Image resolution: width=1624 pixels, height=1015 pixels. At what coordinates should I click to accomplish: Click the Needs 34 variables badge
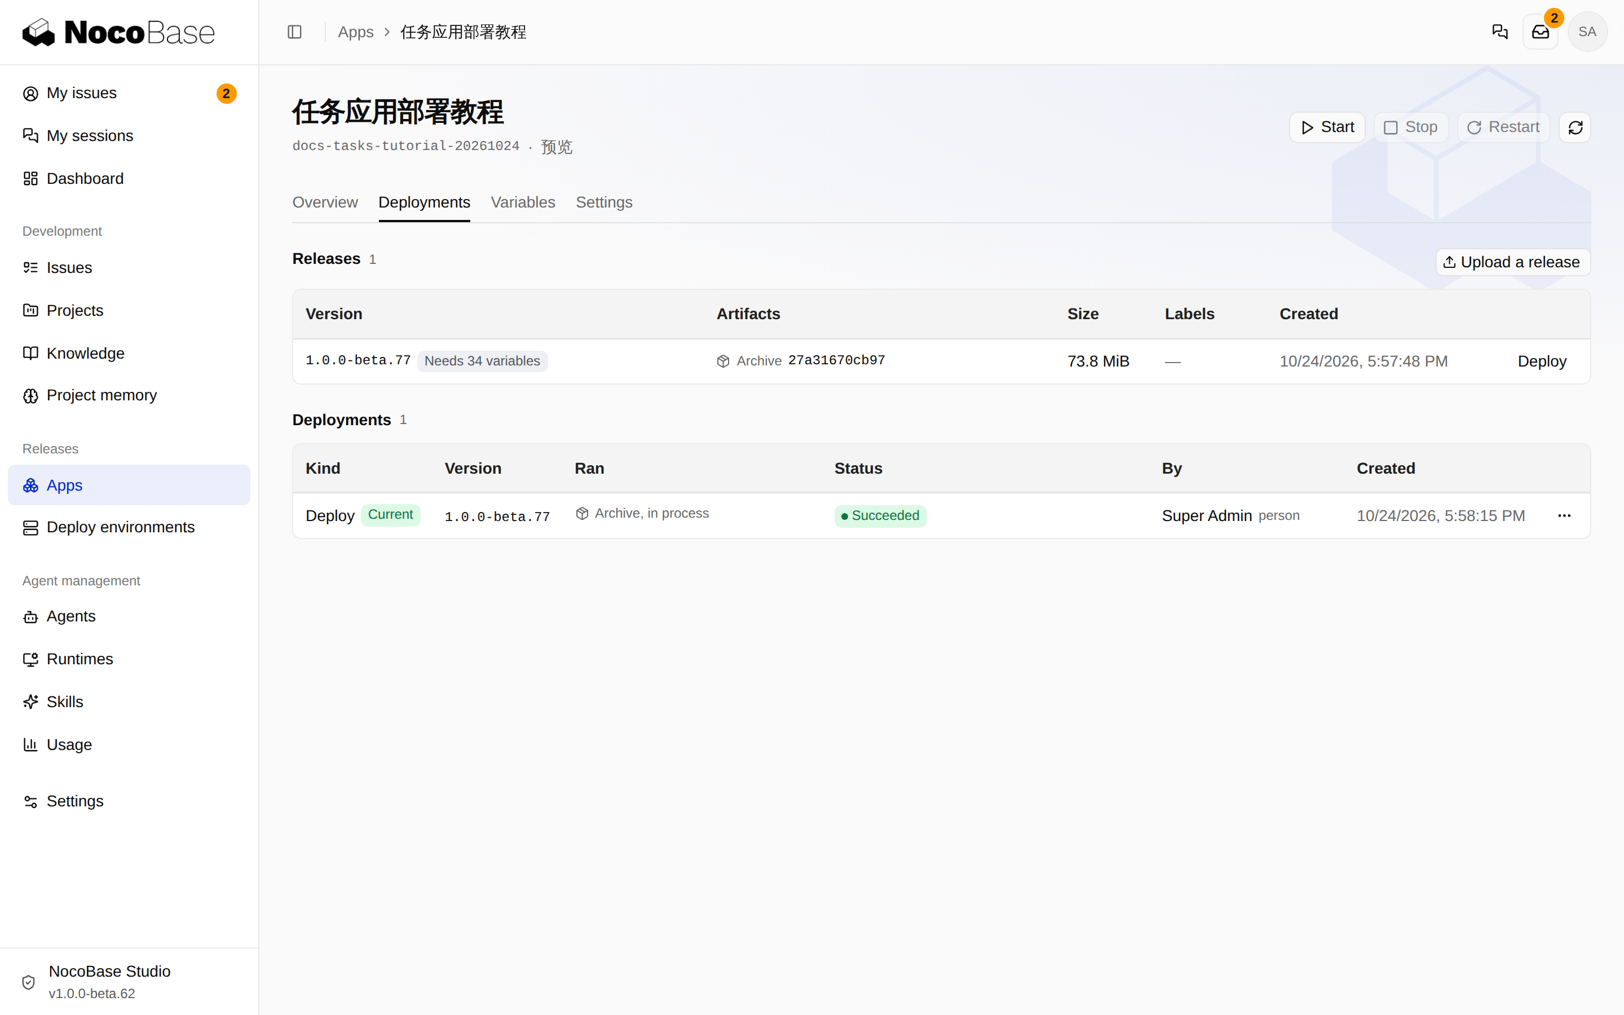click(482, 361)
